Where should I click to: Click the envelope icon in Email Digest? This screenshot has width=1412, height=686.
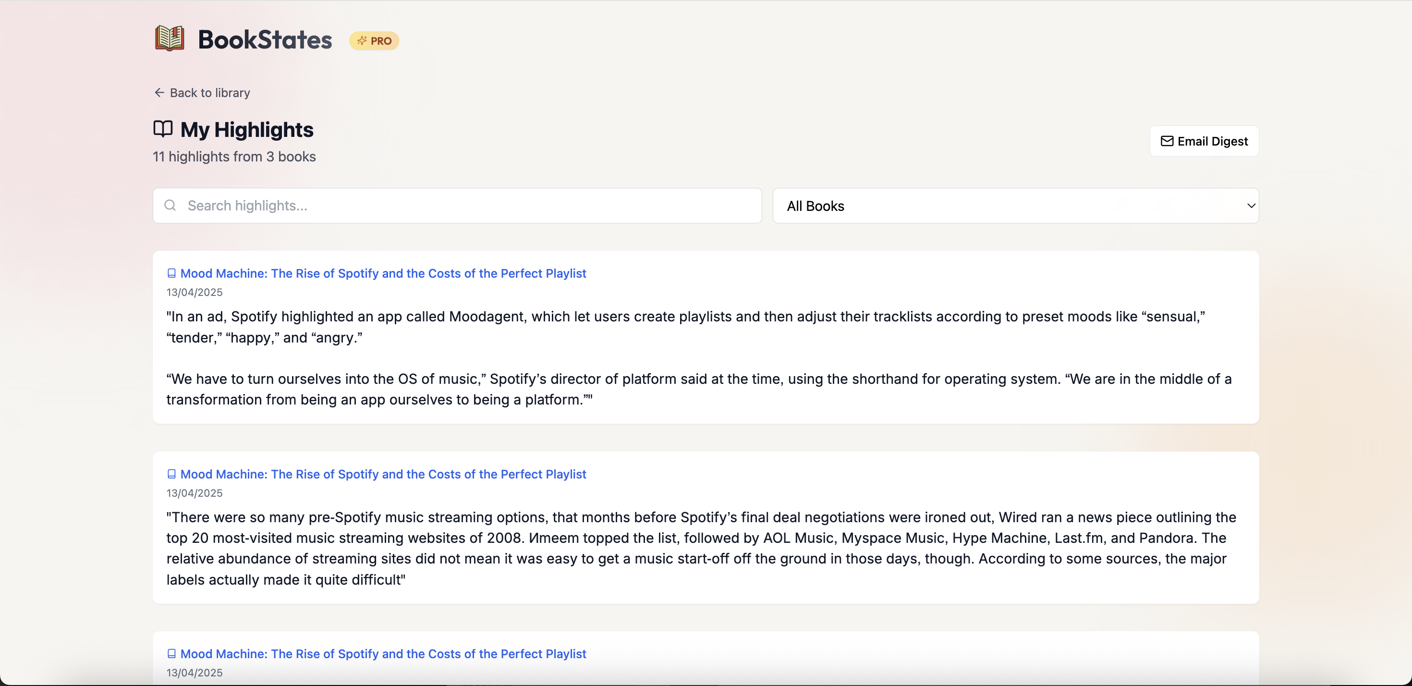point(1167,142)
